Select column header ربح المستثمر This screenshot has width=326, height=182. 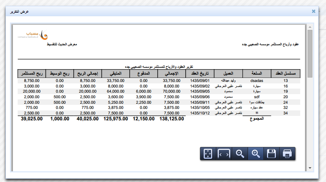point(32,73)
